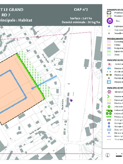Click the blue arrow tip entering the orange zone
Image resolution: width=123 pixels, height=164 pixels.
click(x=33, y=88)
